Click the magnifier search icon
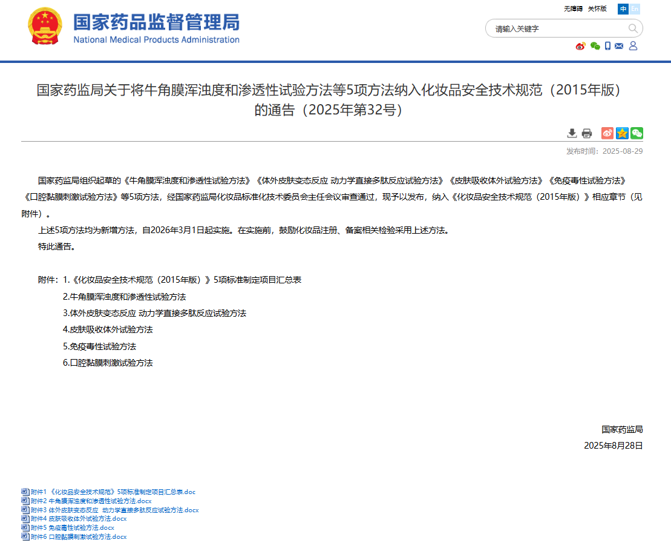The image size is (671, 554). tap(633, 28)
